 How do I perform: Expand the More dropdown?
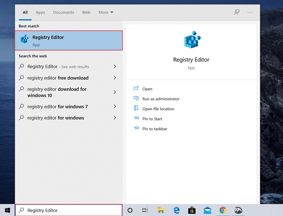pyautogui.click(x=106, y=12)
